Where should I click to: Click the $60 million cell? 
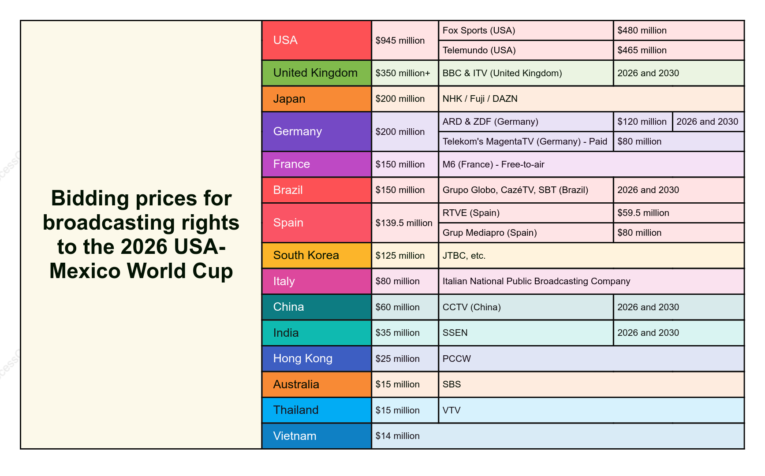pyautogui.click(x=405, y=307)
